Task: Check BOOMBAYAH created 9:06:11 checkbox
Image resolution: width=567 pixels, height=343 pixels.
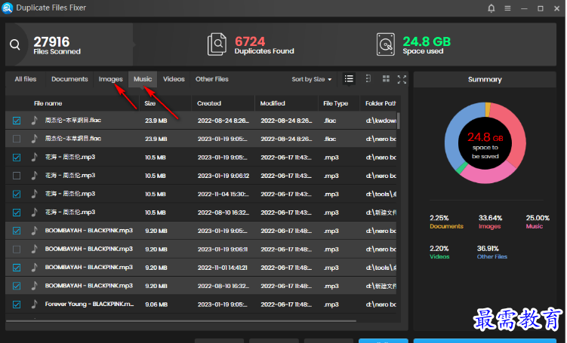Action: 17,249
